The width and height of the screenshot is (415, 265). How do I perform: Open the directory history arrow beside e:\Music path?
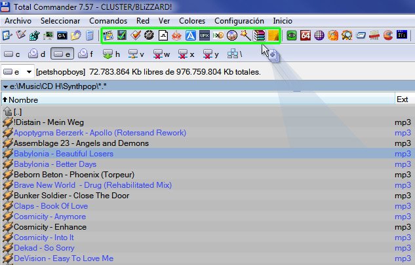point(5,86)
